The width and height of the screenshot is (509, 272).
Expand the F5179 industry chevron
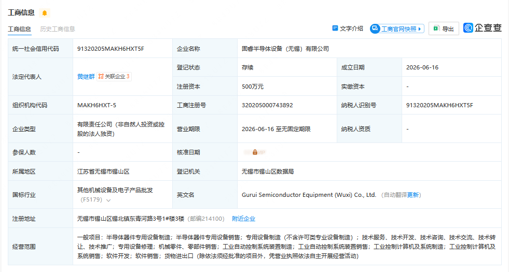pos(108,200)
